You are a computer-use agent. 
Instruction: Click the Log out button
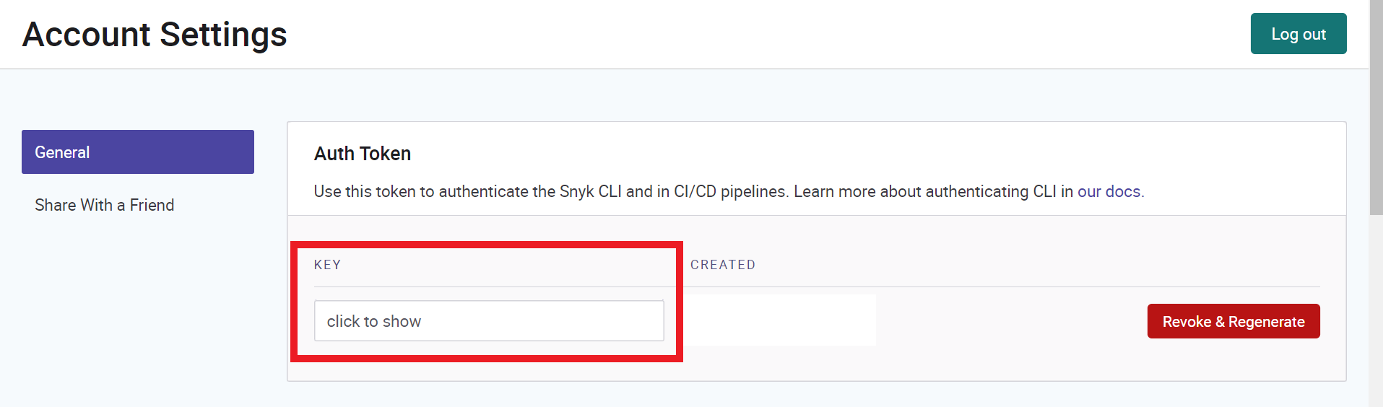(1299, 33)
